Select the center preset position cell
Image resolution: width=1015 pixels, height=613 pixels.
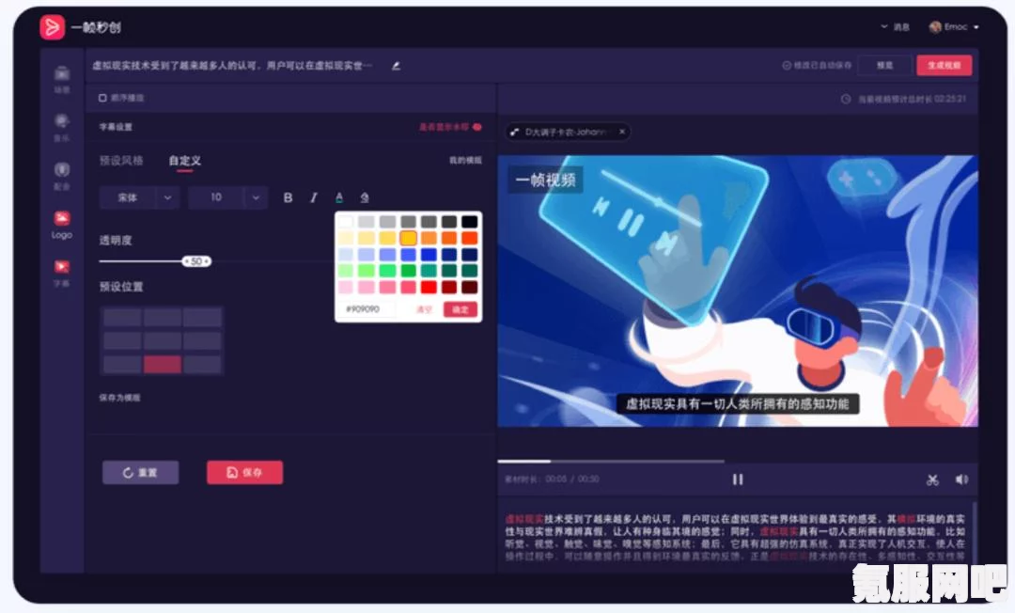tap(163, 340)
